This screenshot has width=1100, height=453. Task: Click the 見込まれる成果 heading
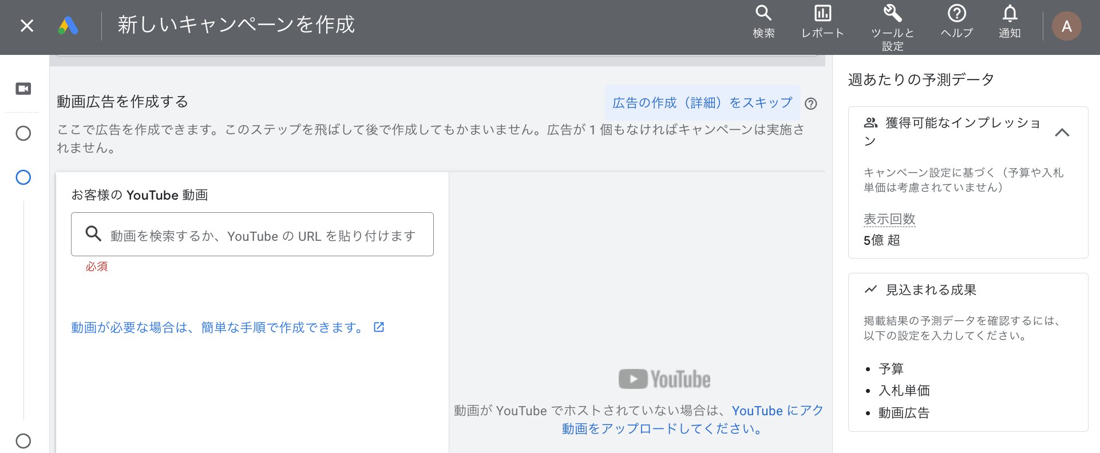(931, 290)
